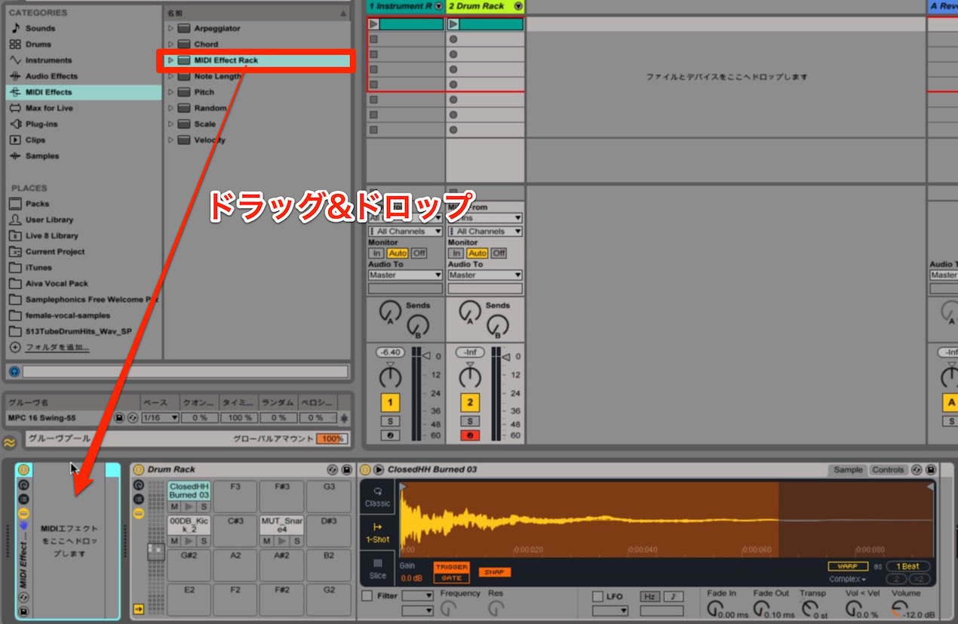Save the Simpler ClosedHH preset
Screen dimensions: 958x624
[930, 469]
